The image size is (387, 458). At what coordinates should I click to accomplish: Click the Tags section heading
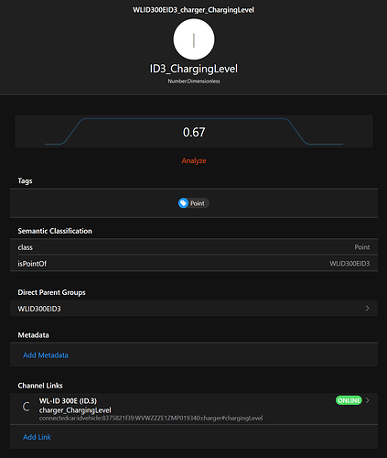click(x=25, y=180)
